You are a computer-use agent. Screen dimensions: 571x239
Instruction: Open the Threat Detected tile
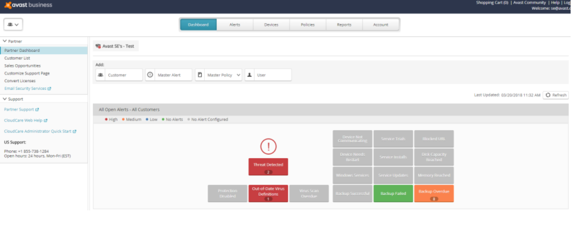268,167
